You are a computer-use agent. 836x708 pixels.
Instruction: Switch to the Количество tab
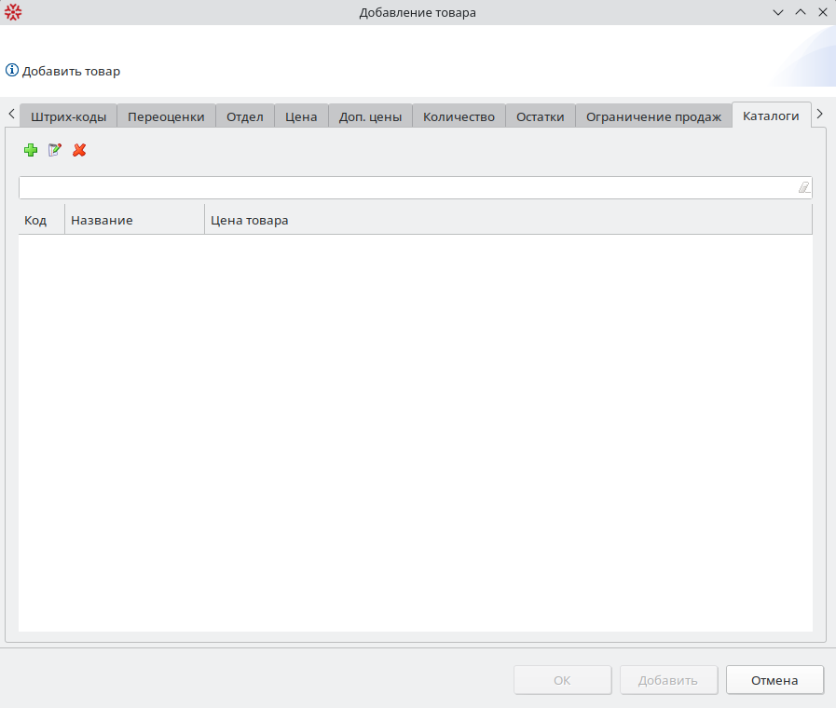pyautogui.click(x=459, y=116)
